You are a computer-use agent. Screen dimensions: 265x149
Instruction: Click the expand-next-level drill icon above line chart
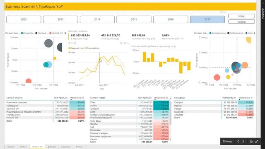pos(75,43)
